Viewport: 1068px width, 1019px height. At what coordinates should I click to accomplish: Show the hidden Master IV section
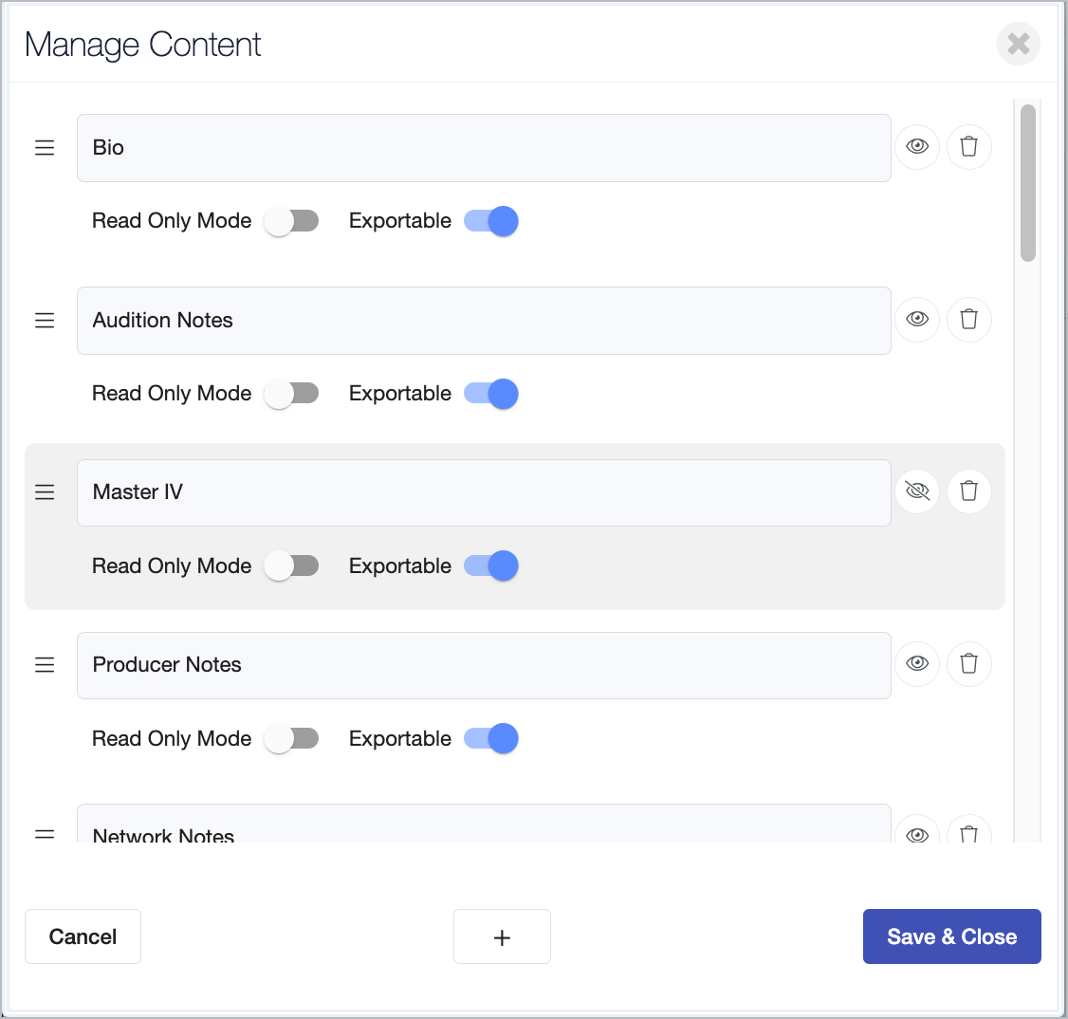pos(917,491)
